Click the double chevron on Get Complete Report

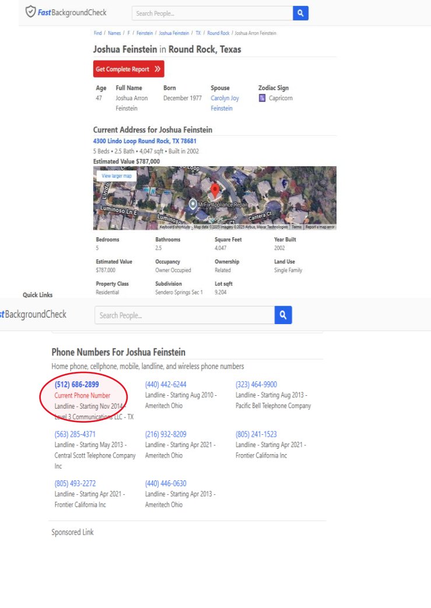coord(157,69)
